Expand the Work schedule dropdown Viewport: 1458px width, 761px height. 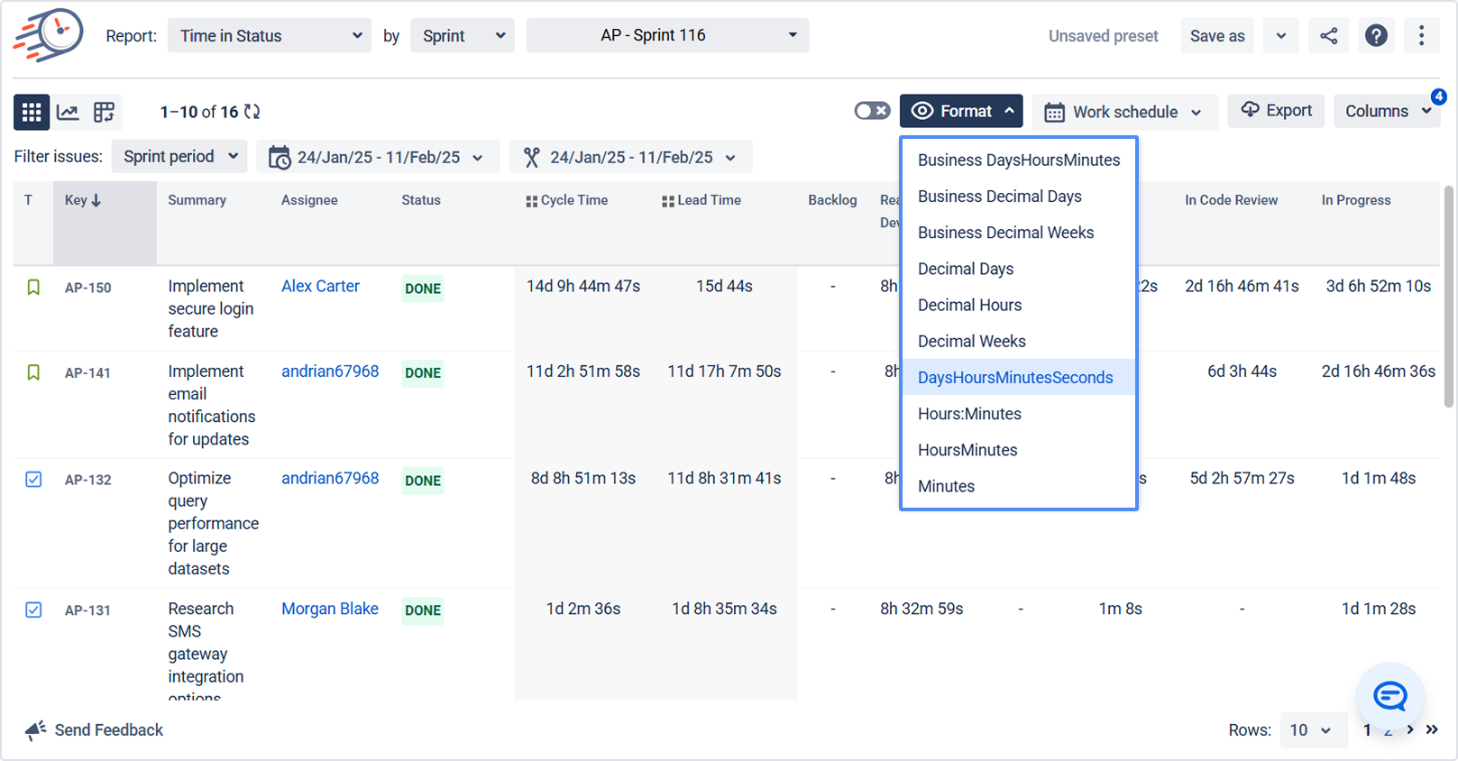1124,112
